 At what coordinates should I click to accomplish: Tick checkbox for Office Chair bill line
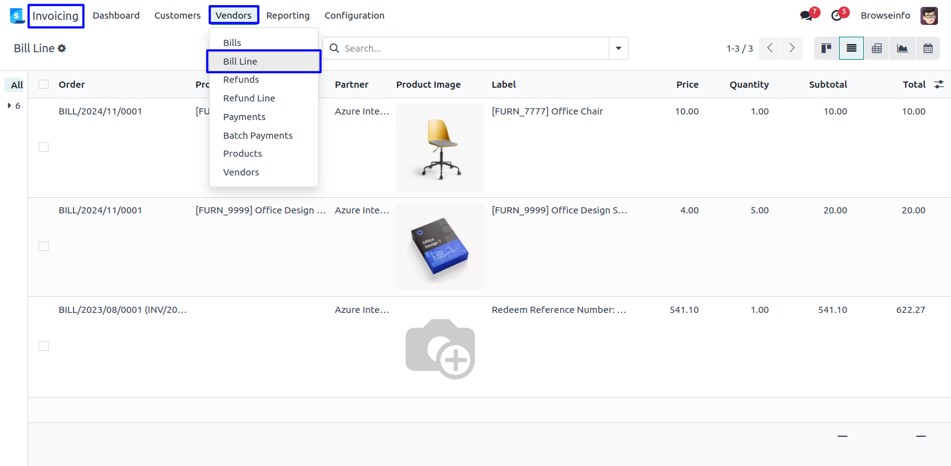(44, 147)
